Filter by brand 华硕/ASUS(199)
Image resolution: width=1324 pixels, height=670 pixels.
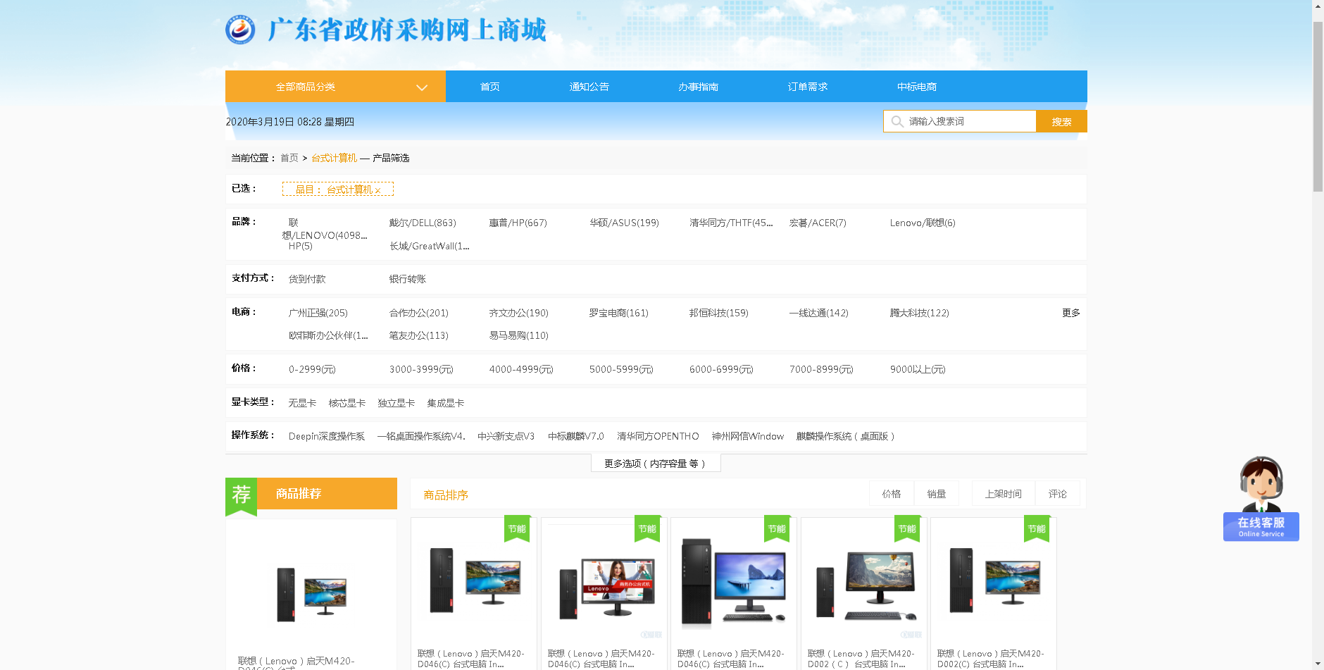(x=624, y=223)
